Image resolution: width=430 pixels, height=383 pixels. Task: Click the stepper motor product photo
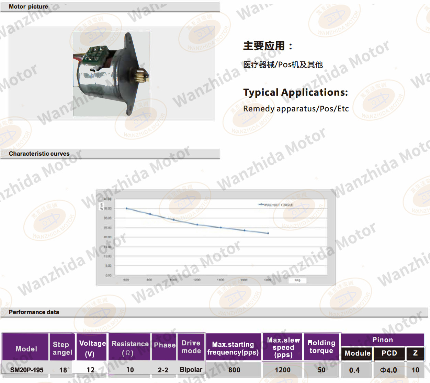pyautogui.click(x=111, y=74)
